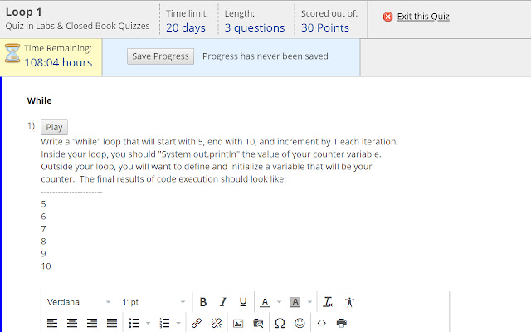Insert a bulleted list
The width and height of the screenshot is (531, 332).
coord(134,323)
